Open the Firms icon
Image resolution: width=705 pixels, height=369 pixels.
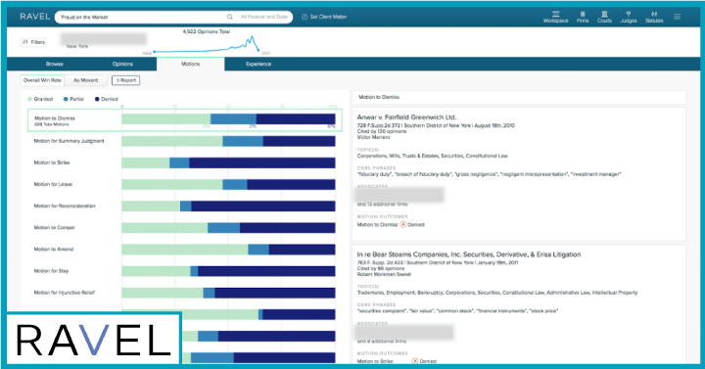click(583, 14)
